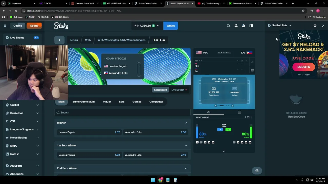Open Live Events in sidebar
The width and height of the screenshot is (328, 184).
(22, 38)
